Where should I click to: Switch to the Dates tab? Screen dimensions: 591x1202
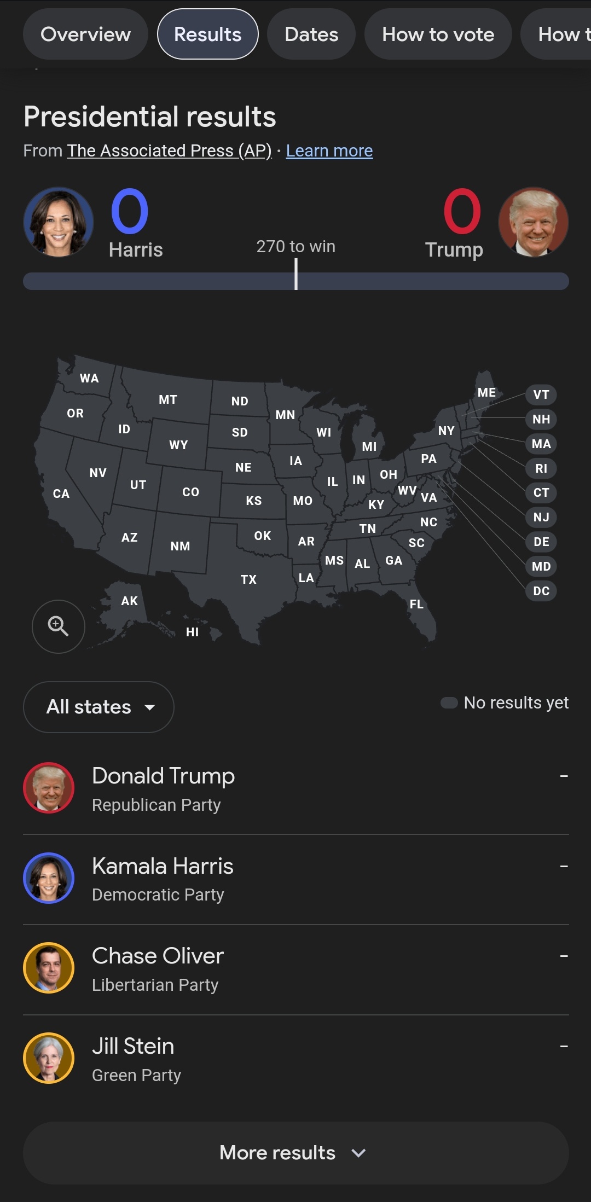tap(311, 34)
